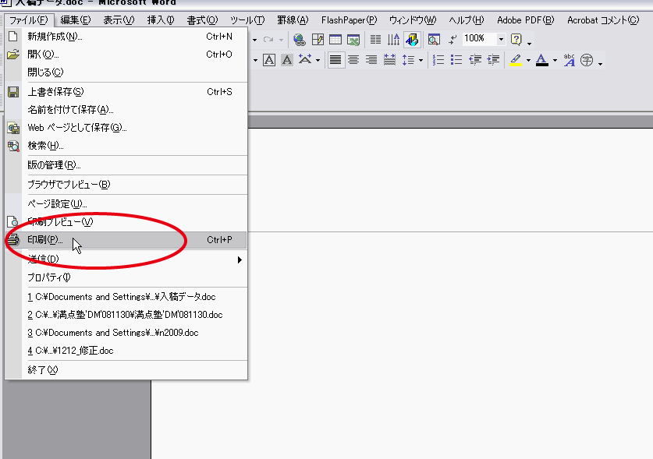The height and width of the screenshot is (459, 653).
Task: Click the printer icon beside 印刷(P)
Action: [x=13, y=240]
